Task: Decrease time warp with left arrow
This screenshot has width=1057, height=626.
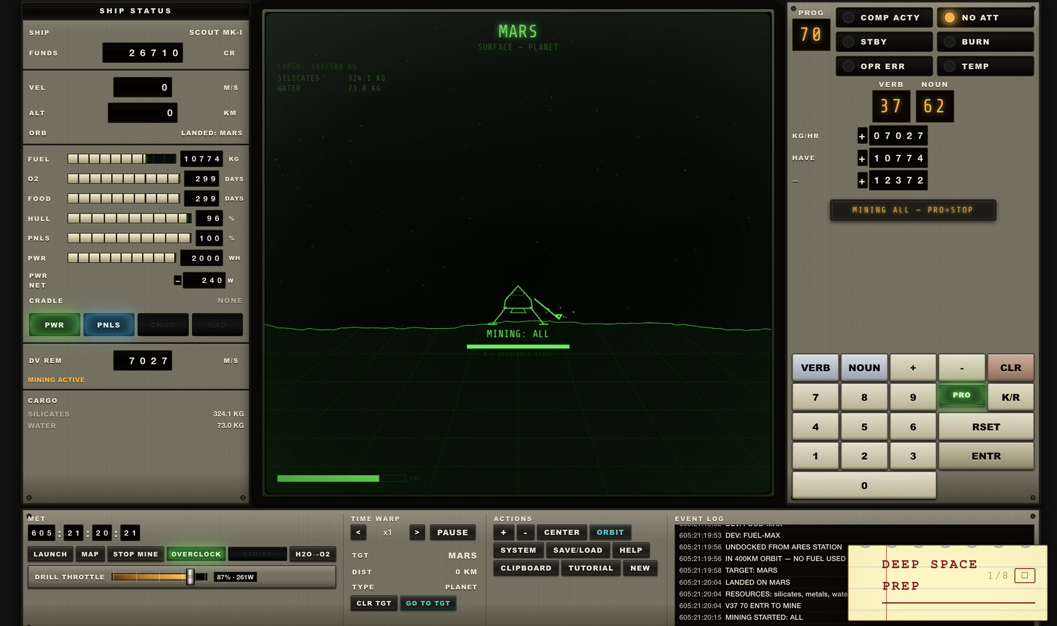Action: point(358,532)
